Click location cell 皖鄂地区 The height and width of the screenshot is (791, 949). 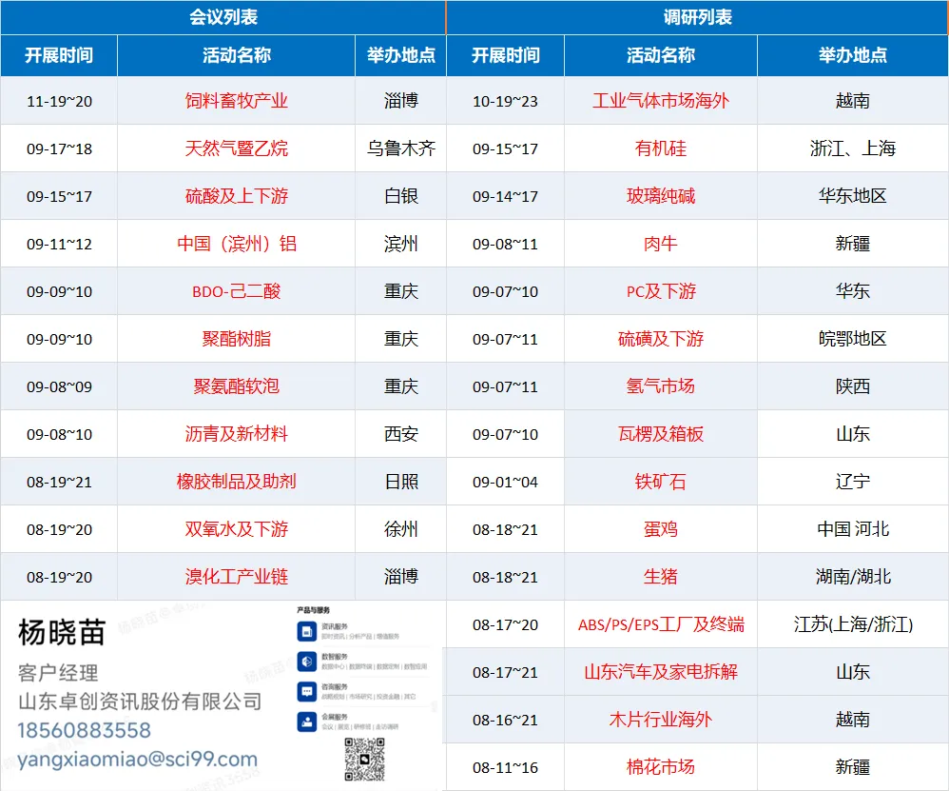[x=853, y=339]
